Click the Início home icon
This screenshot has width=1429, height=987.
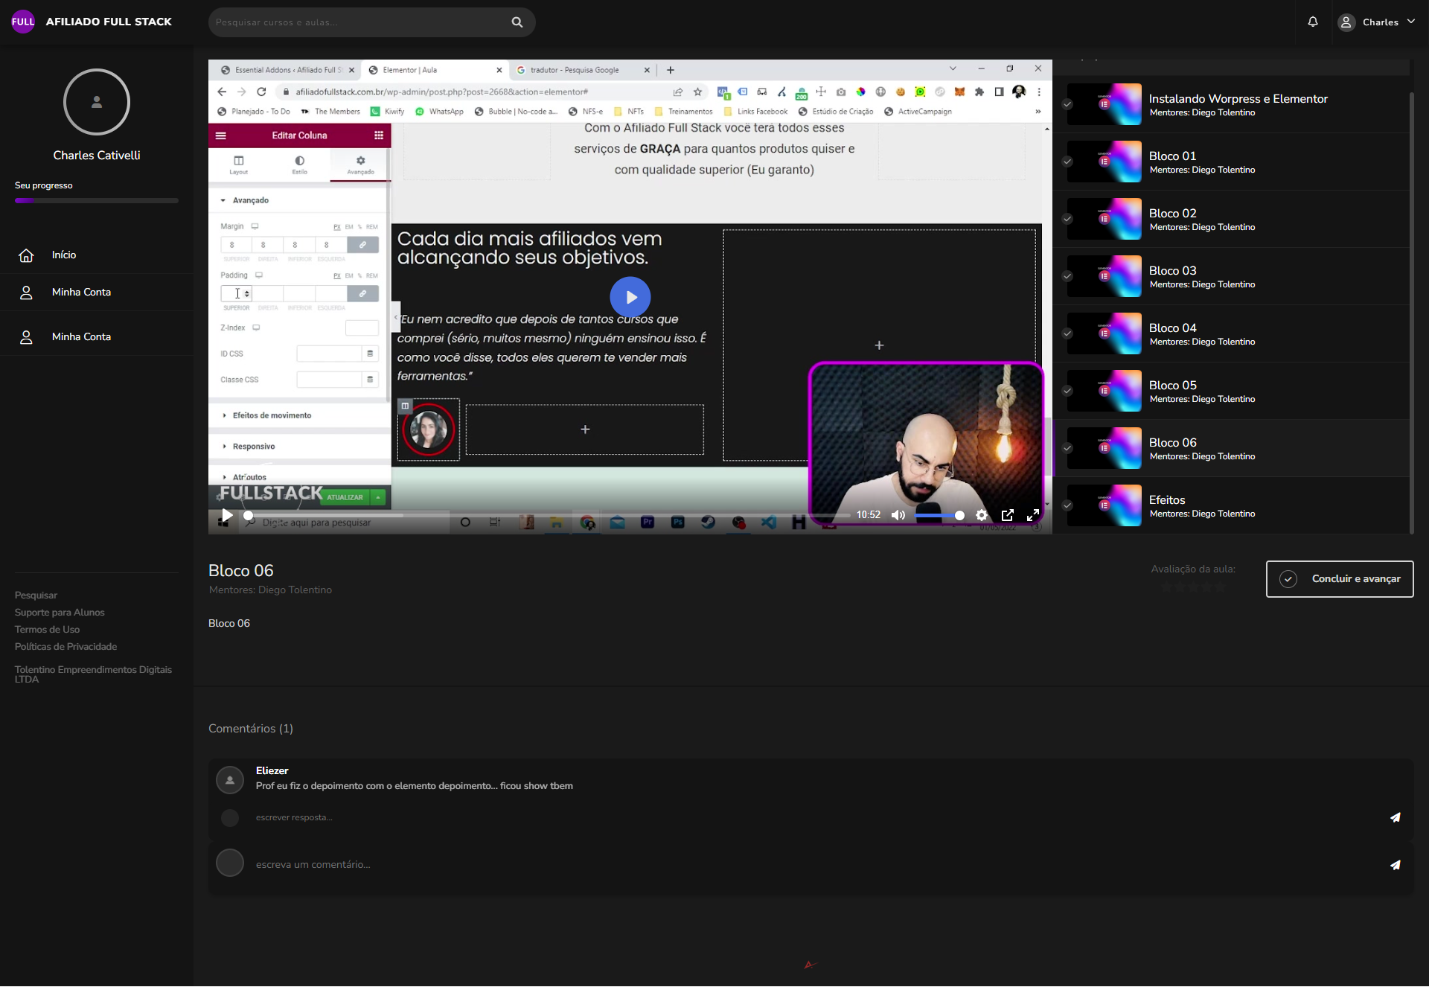tap(26, 255)
